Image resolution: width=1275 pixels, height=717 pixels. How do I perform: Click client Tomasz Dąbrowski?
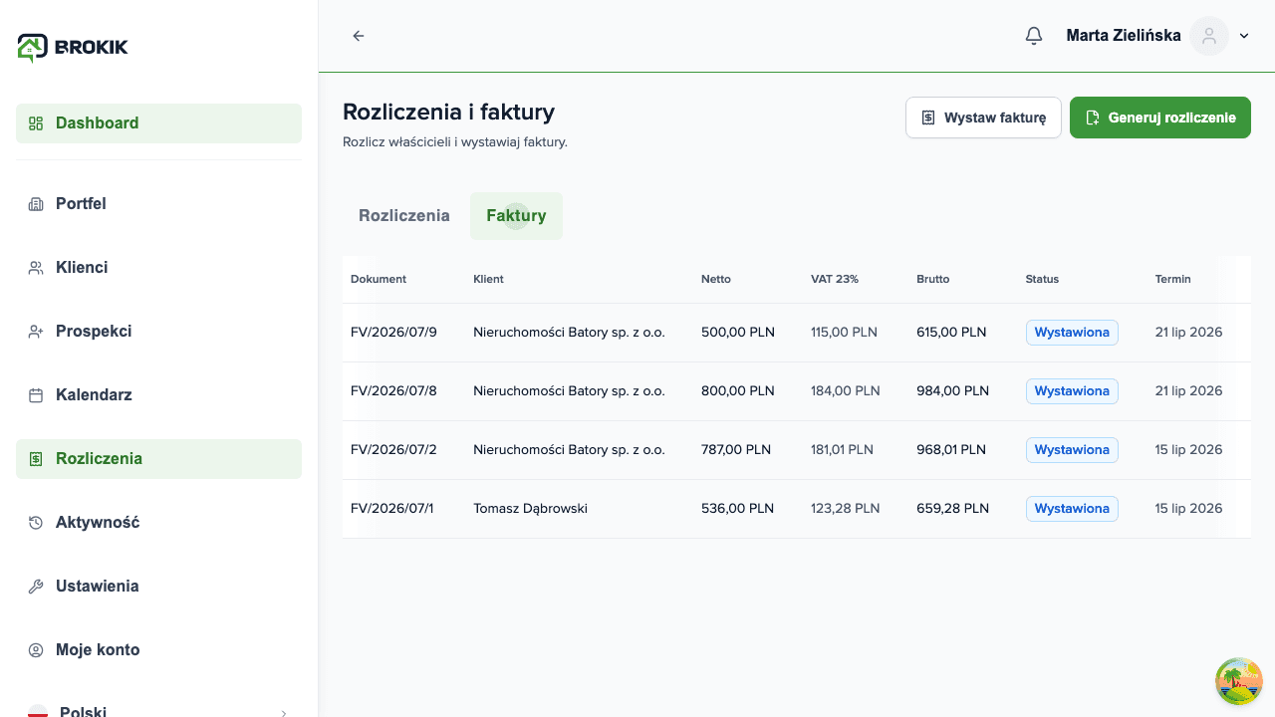(x=530, y=509)
